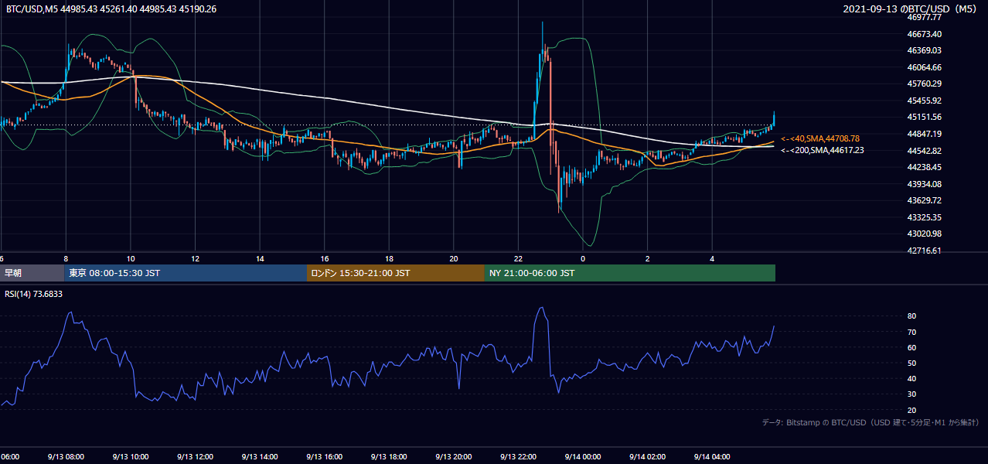Click the BTC/USD,M5 OHLC title text
Screen dimensions: 988x464
[111, 9]
